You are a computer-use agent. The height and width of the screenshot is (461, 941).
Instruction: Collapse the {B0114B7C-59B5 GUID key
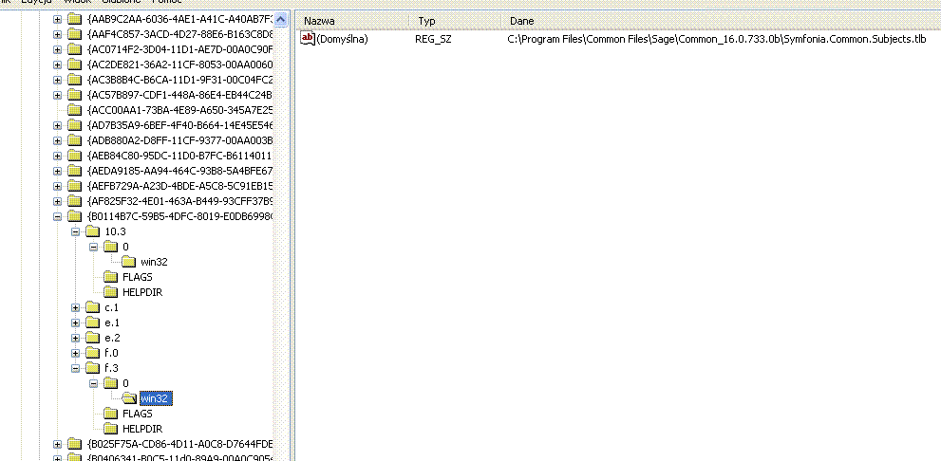point(58,216)
